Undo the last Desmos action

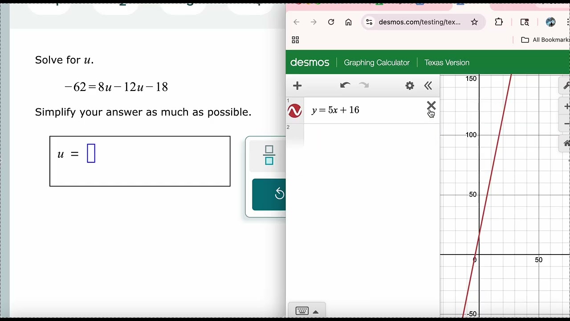(345, 85)
